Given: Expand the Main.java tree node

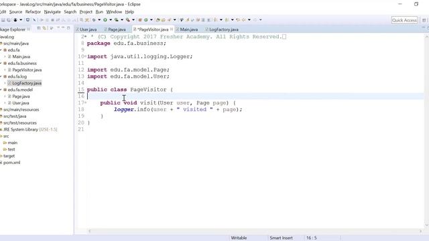Looking at the screenshot, I should coord(5,56).
